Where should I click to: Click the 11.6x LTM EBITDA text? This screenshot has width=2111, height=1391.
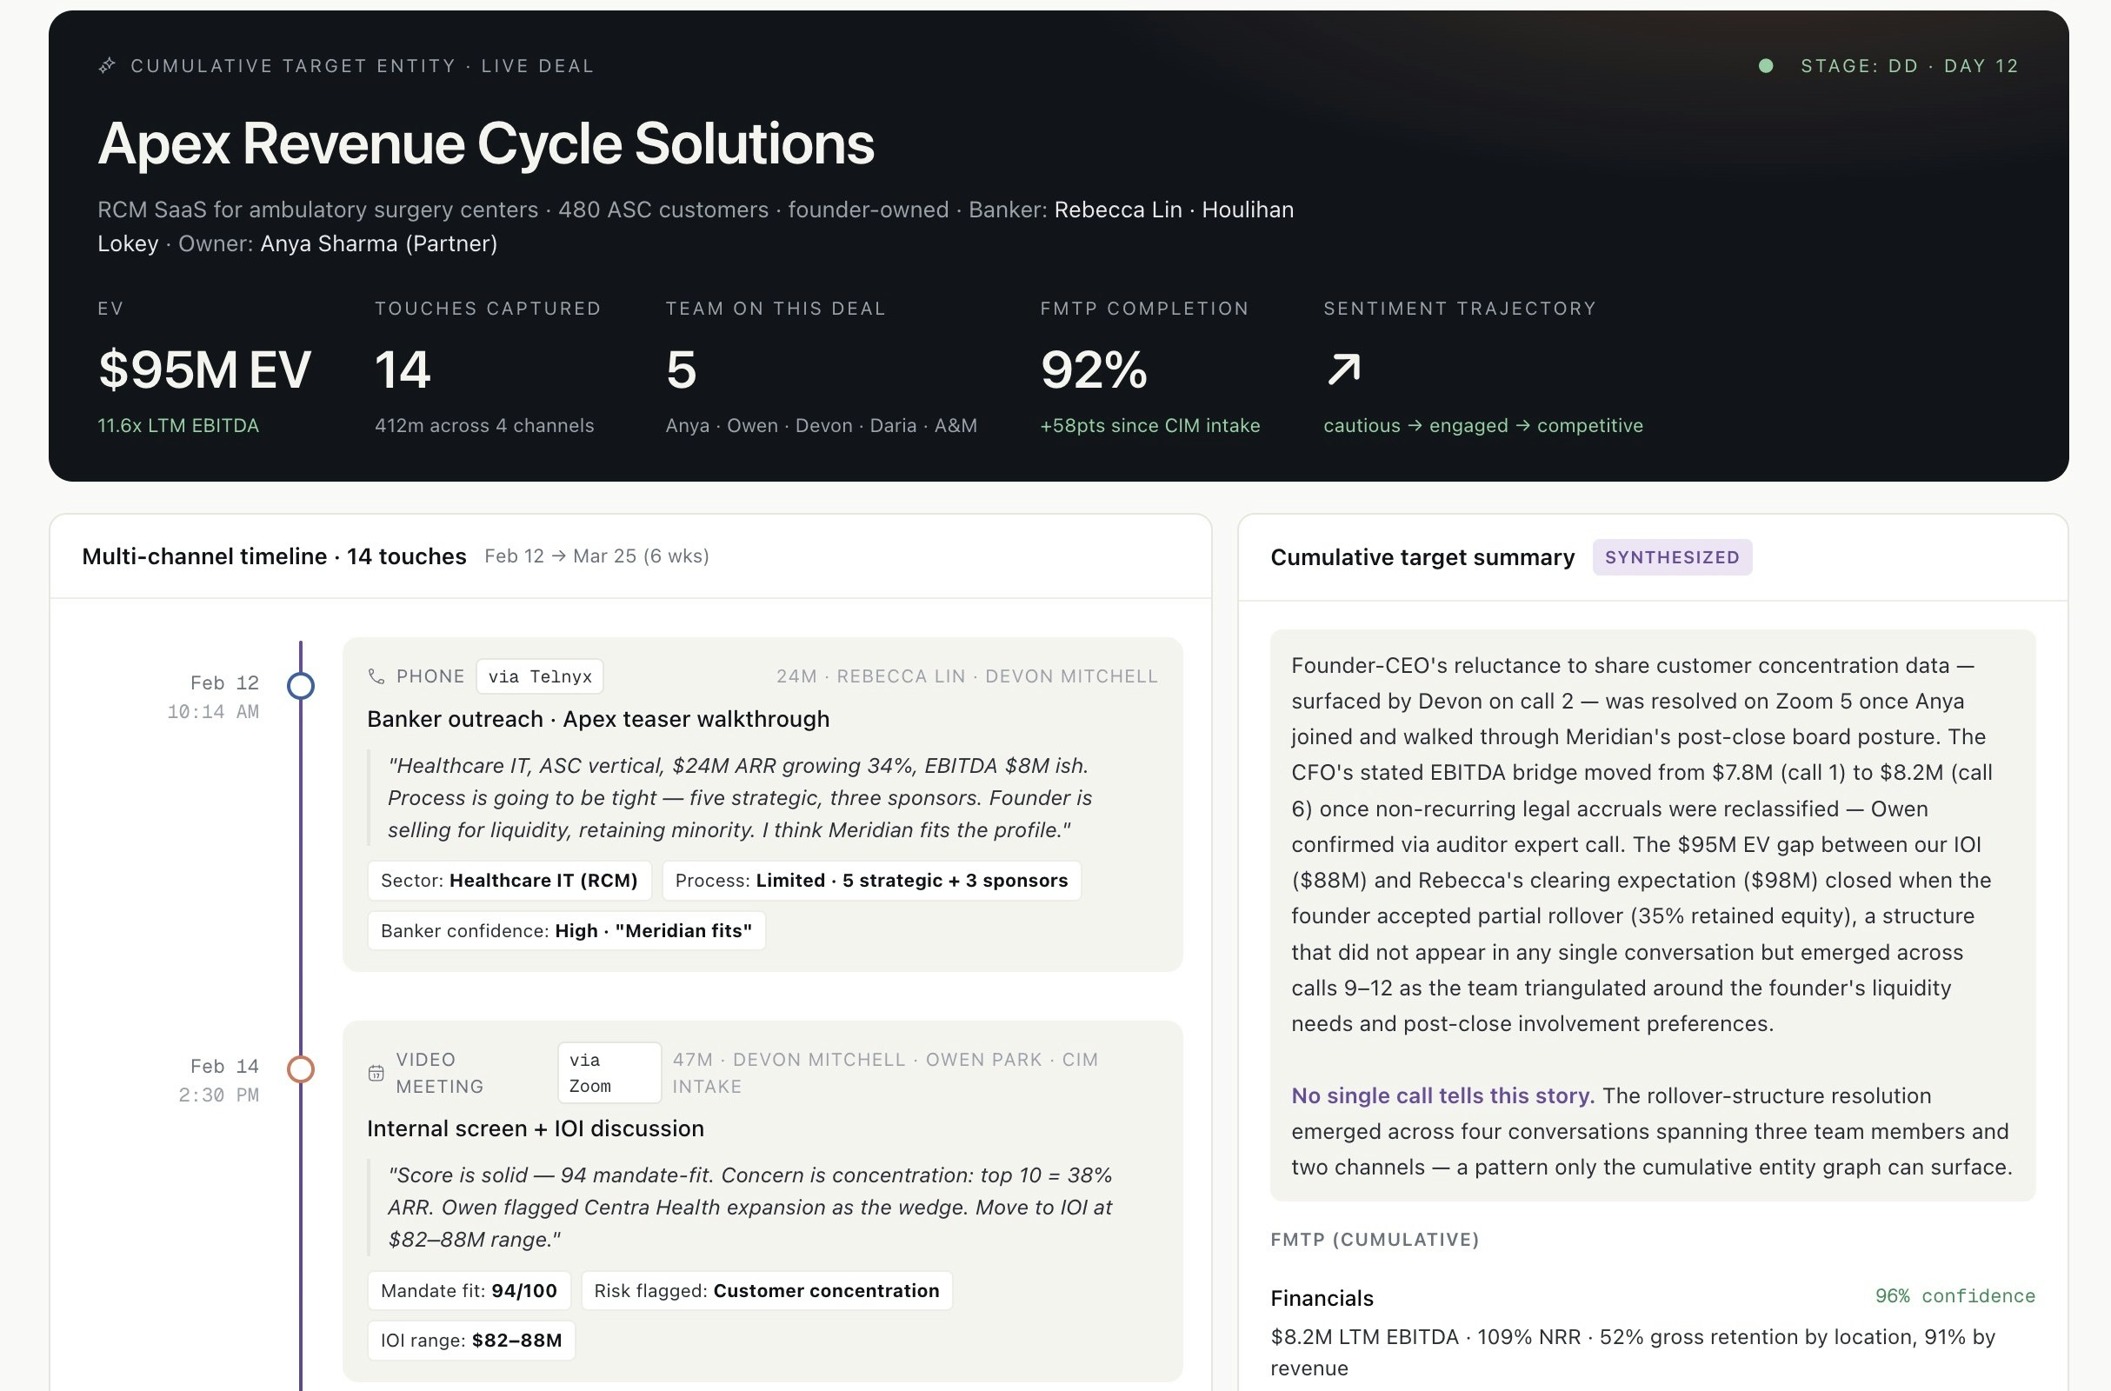click(x=178, y=426)
